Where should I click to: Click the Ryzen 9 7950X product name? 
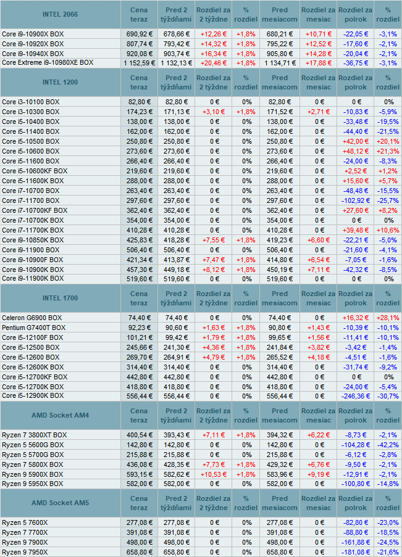[x=25, y=552]
